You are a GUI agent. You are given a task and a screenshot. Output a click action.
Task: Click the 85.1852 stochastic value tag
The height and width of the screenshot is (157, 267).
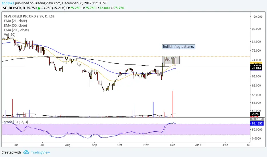click(257, 123)
